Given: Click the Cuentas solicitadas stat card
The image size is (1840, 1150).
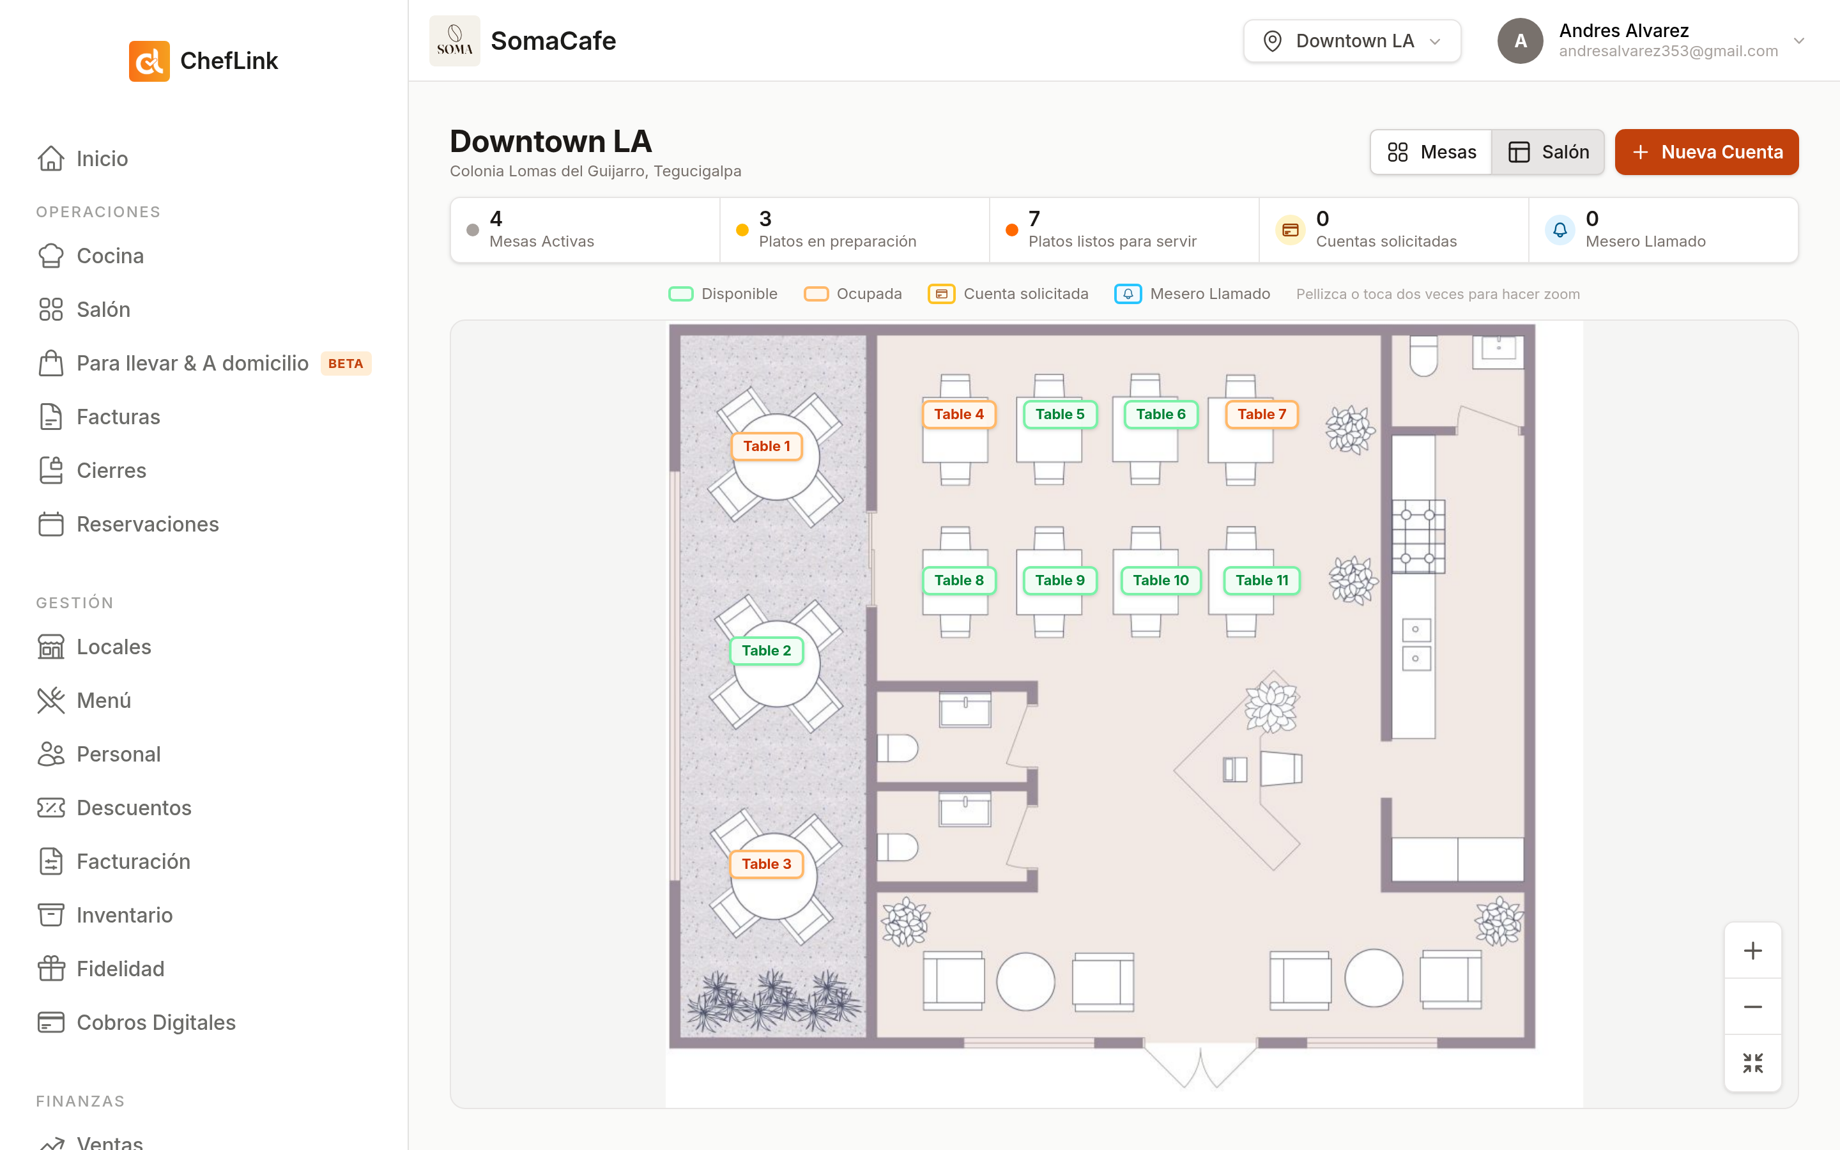Looking at the screenshot, I should pos(1393,230).
